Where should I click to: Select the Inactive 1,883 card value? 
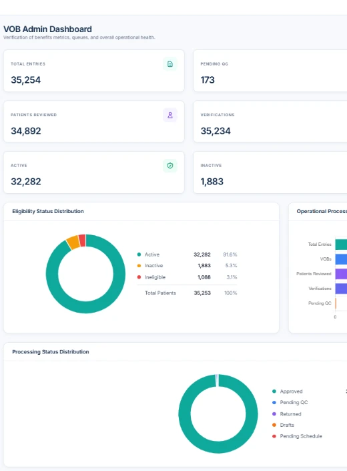pyautogui.click(x=212, y=182)
